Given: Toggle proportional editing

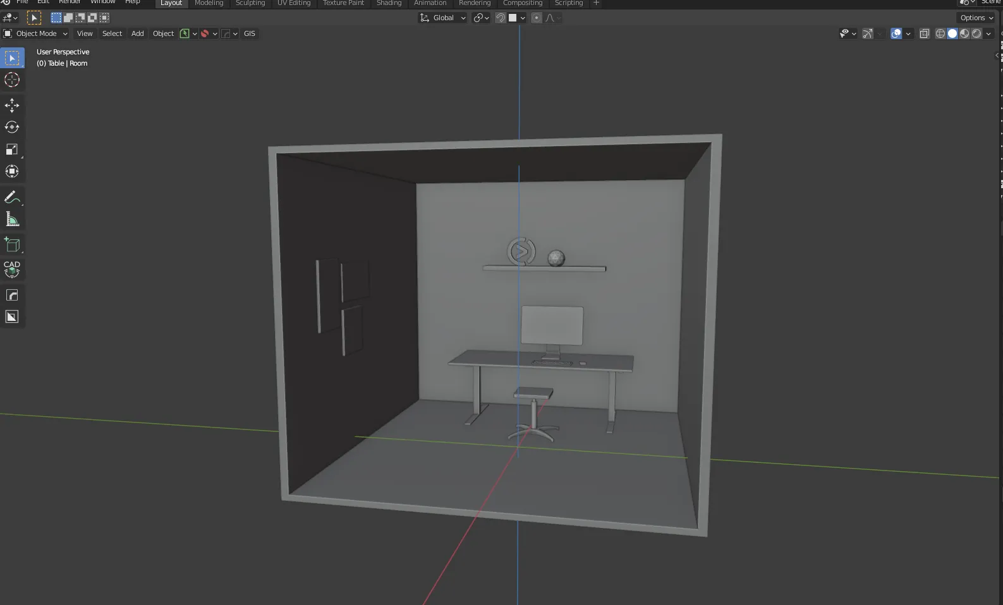Looking at the screenshot, I should (x=537, y=18).
